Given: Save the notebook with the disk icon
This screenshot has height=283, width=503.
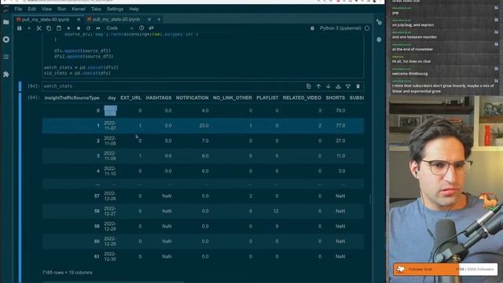Looking at the screenshot, I should coord(19,28).
